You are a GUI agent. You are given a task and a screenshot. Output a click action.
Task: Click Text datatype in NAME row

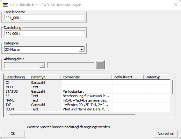point(34,100)
